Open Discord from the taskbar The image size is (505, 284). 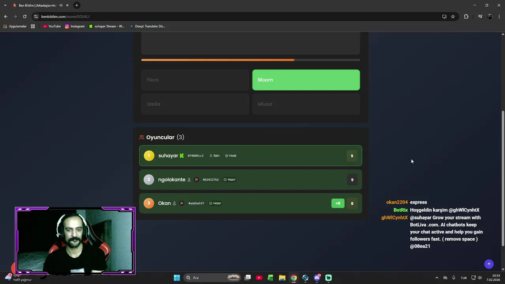coord(317,278)
